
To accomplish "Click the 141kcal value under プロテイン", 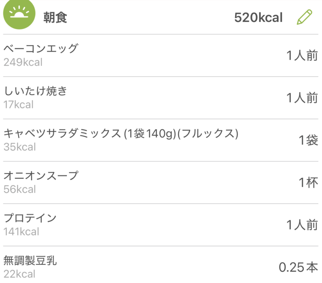I will [x=21, y=232].
